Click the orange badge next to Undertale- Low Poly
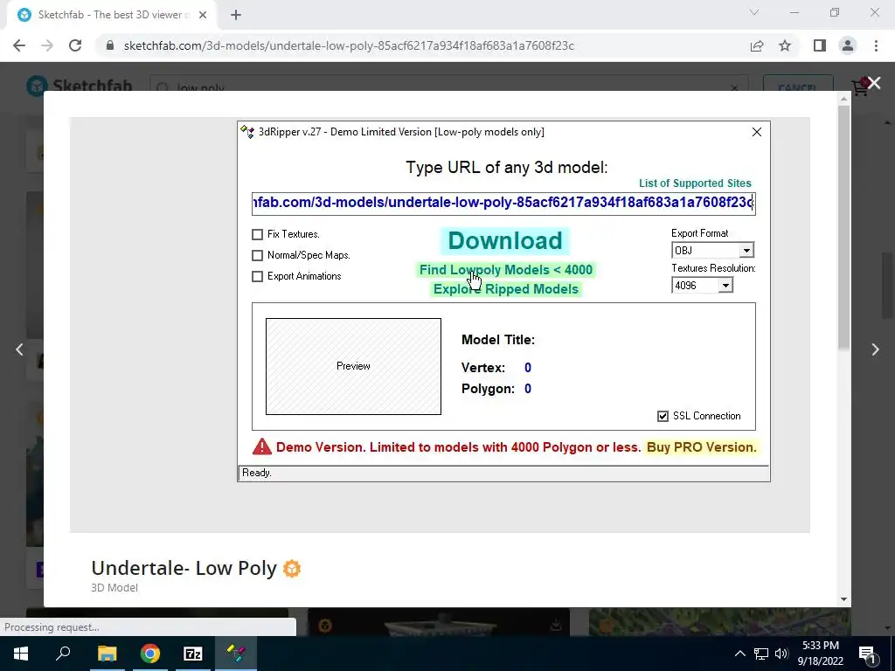This screenshot has height=671, width=895. [x=292, y=568]
